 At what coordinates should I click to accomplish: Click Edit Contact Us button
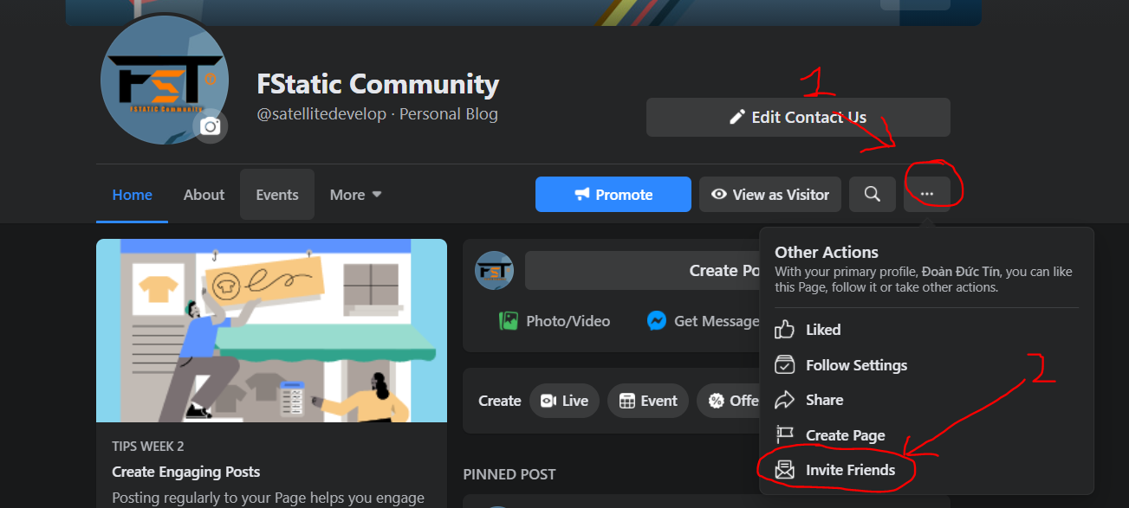click(x=798, y=118)
